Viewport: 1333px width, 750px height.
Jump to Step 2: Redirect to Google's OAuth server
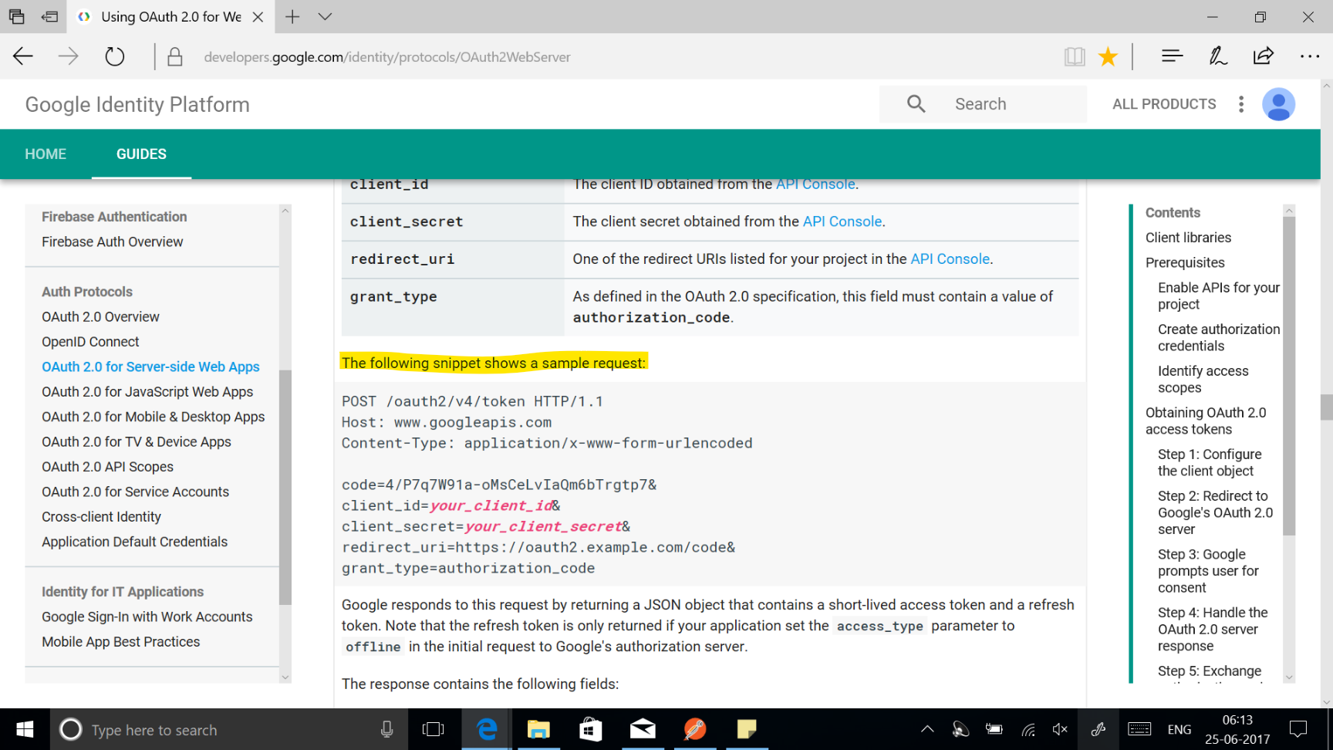[x=1215, y=512]
